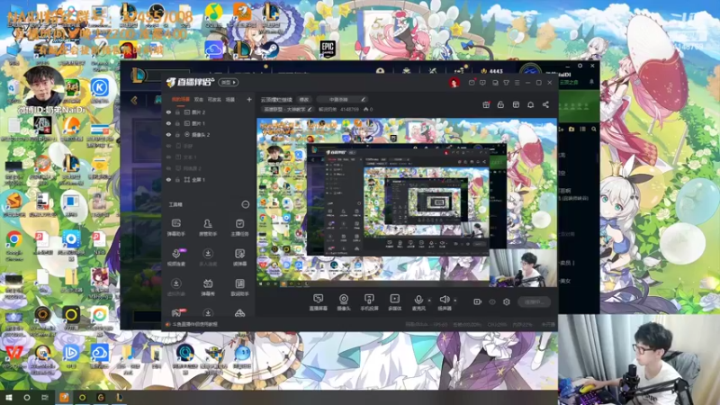720x405 pixels.
Task: Hide the 全屏 1 source layer
Action: click(168, 179)
